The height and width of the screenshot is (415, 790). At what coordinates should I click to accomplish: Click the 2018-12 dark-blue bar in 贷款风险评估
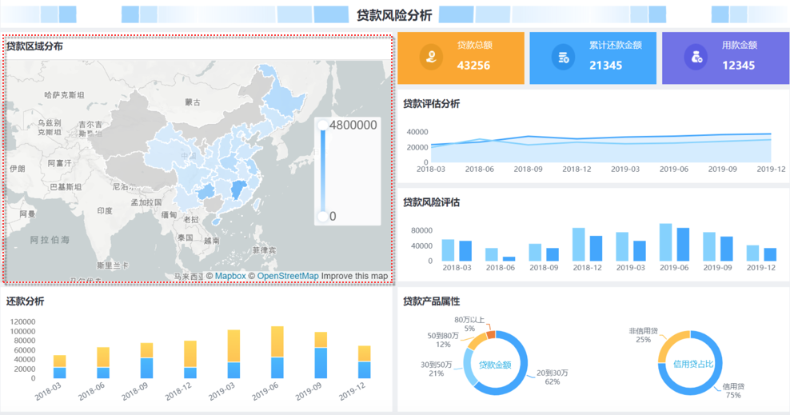pyautogui.click(x=596, y=249)
